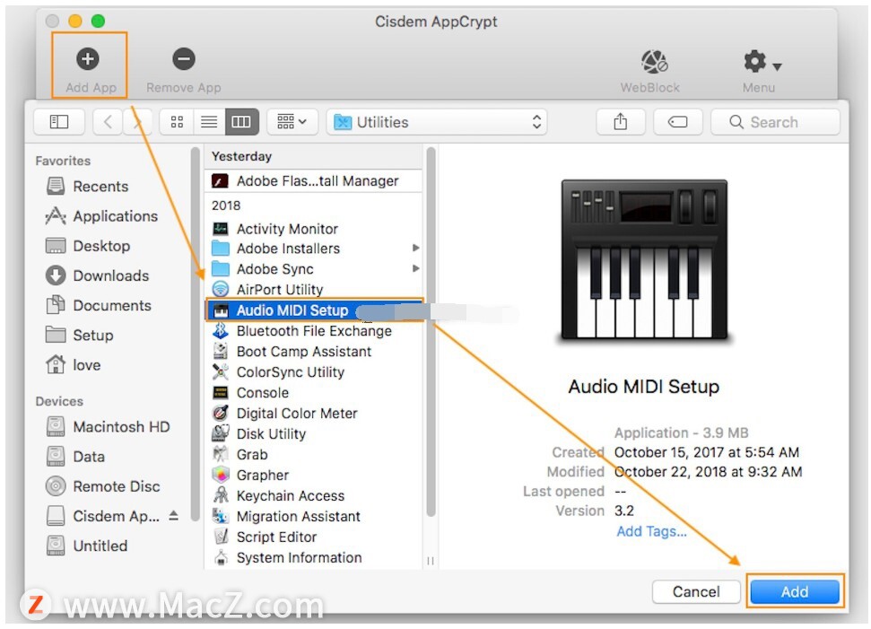Select Console in the list

point(313,393)
